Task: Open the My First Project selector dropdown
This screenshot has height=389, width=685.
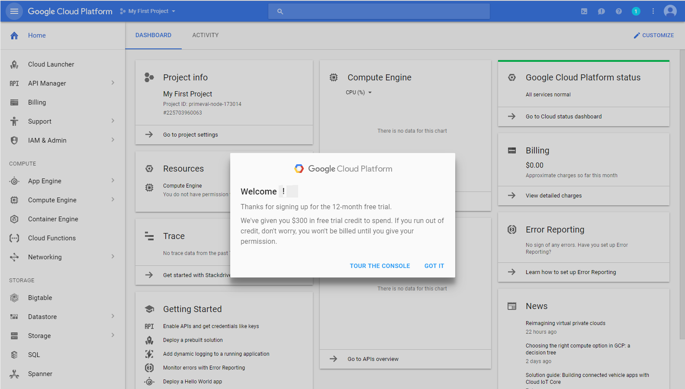Action: tap(148, 11)
